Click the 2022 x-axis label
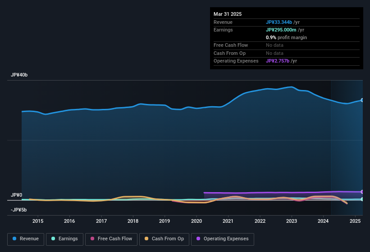The width and height of the screenshot is (370, 252). [x=260, y=221]
